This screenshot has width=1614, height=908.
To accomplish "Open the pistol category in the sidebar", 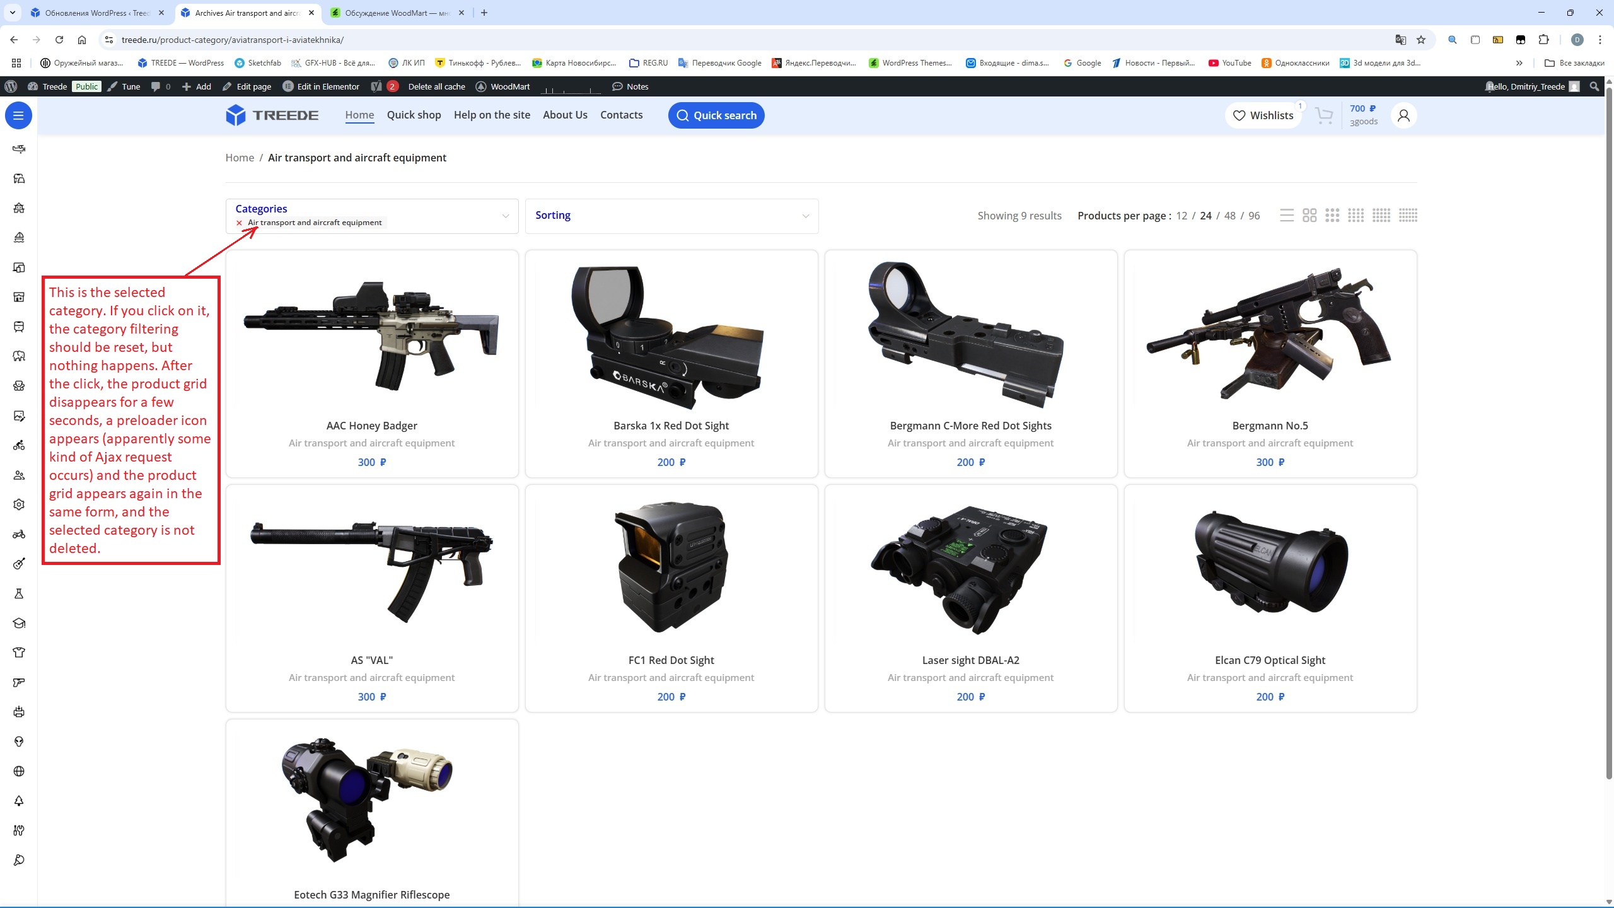I will click(x=19, y=682).
